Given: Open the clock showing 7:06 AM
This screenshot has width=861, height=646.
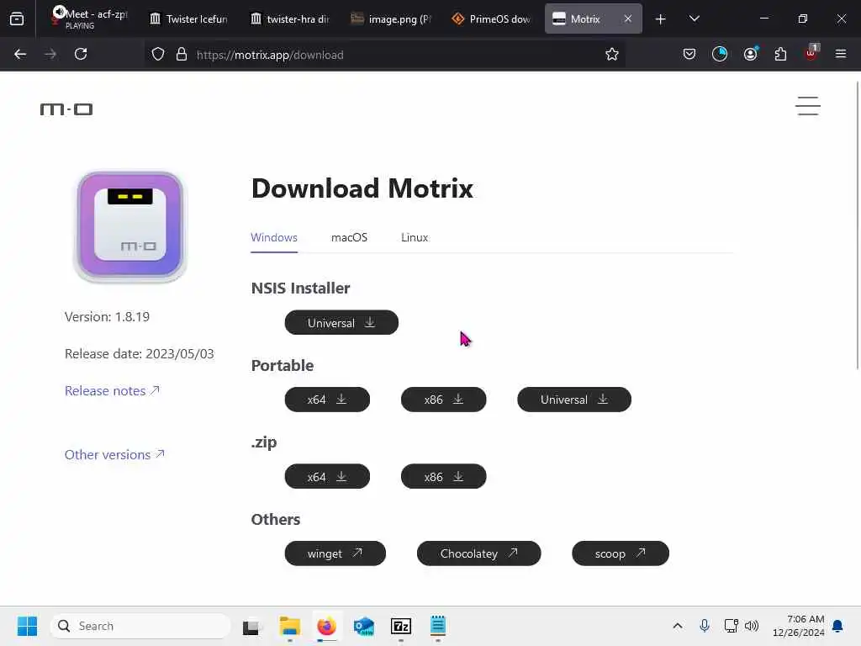Looking at the screenshot, I should coord(799,626).
